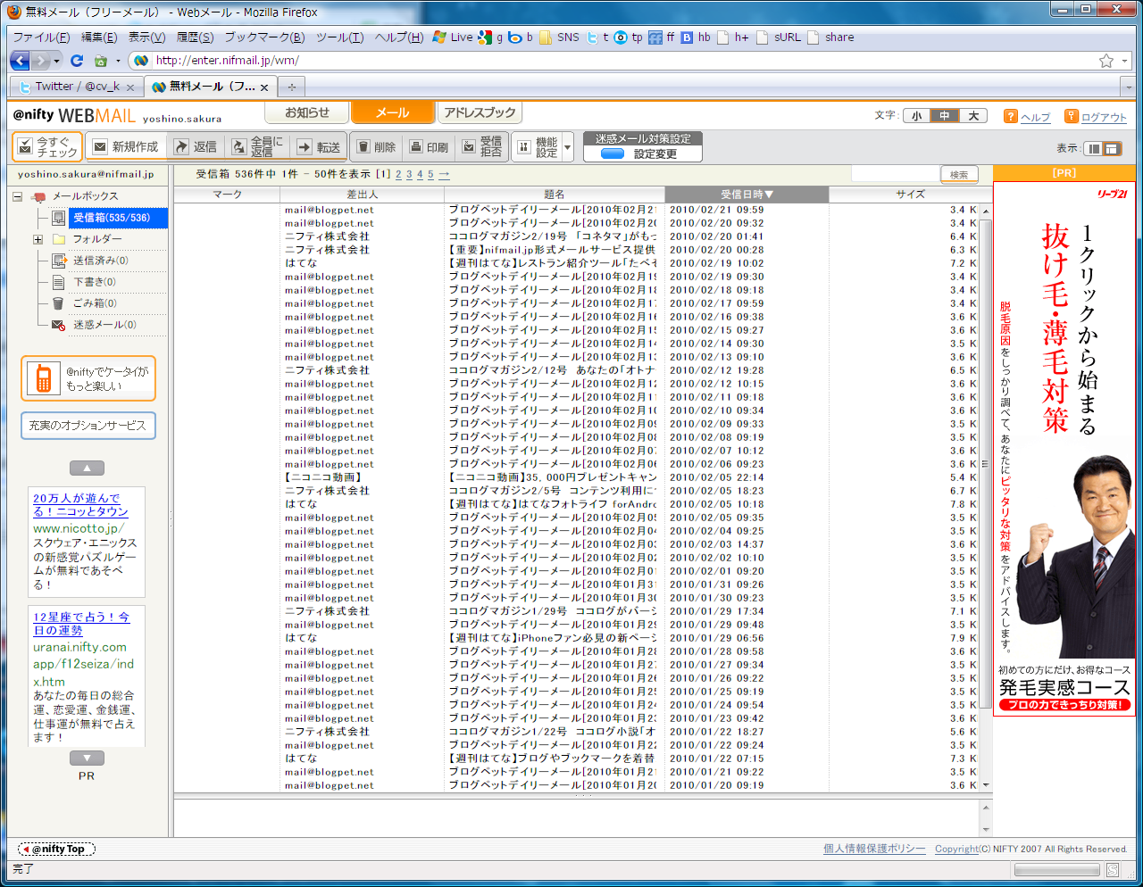This screenshot has height=887, width=1143.
Task: Click 設定変更 for spam mail settings
Action: coord(642,153)
